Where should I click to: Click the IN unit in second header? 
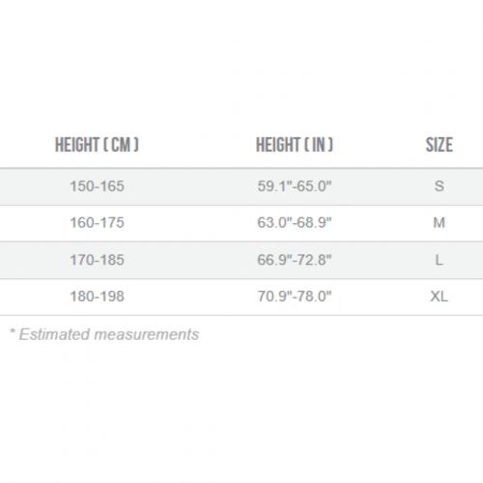pyautogui.click(x=319, y=145)
